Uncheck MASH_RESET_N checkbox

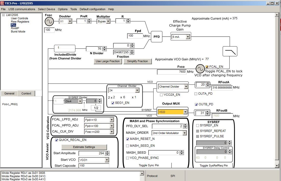pos(127,139)
